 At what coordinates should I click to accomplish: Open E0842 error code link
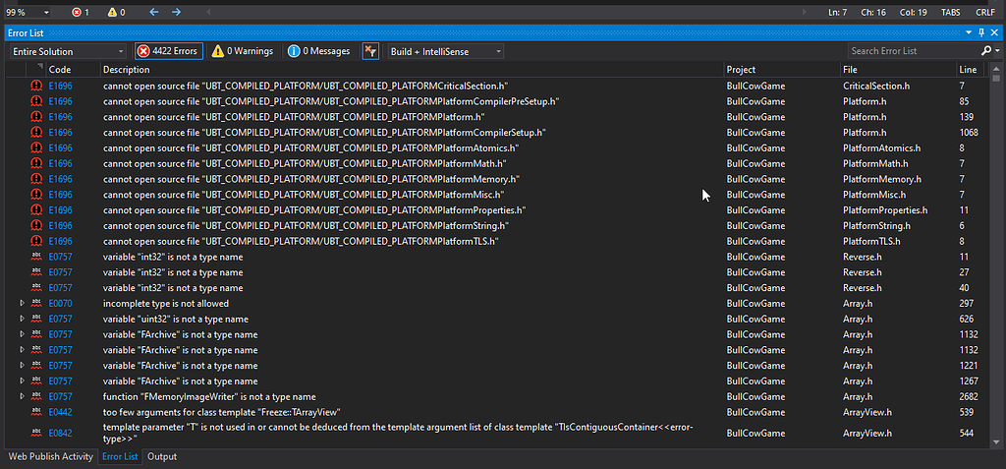(60, 433)
